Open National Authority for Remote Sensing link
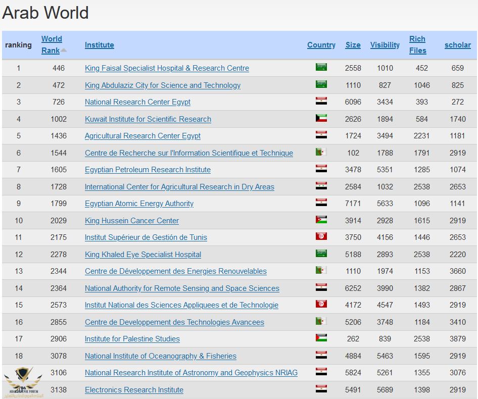This screenshot has height=399, width=478. [182, 288]
